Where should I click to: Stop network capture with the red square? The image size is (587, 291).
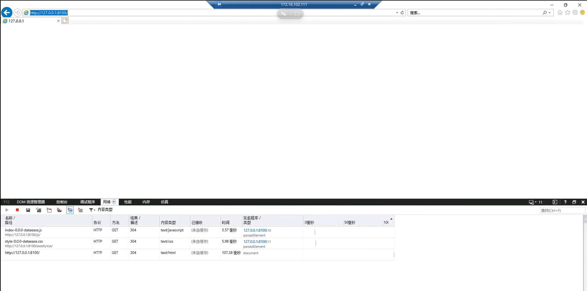click(17, 210)
